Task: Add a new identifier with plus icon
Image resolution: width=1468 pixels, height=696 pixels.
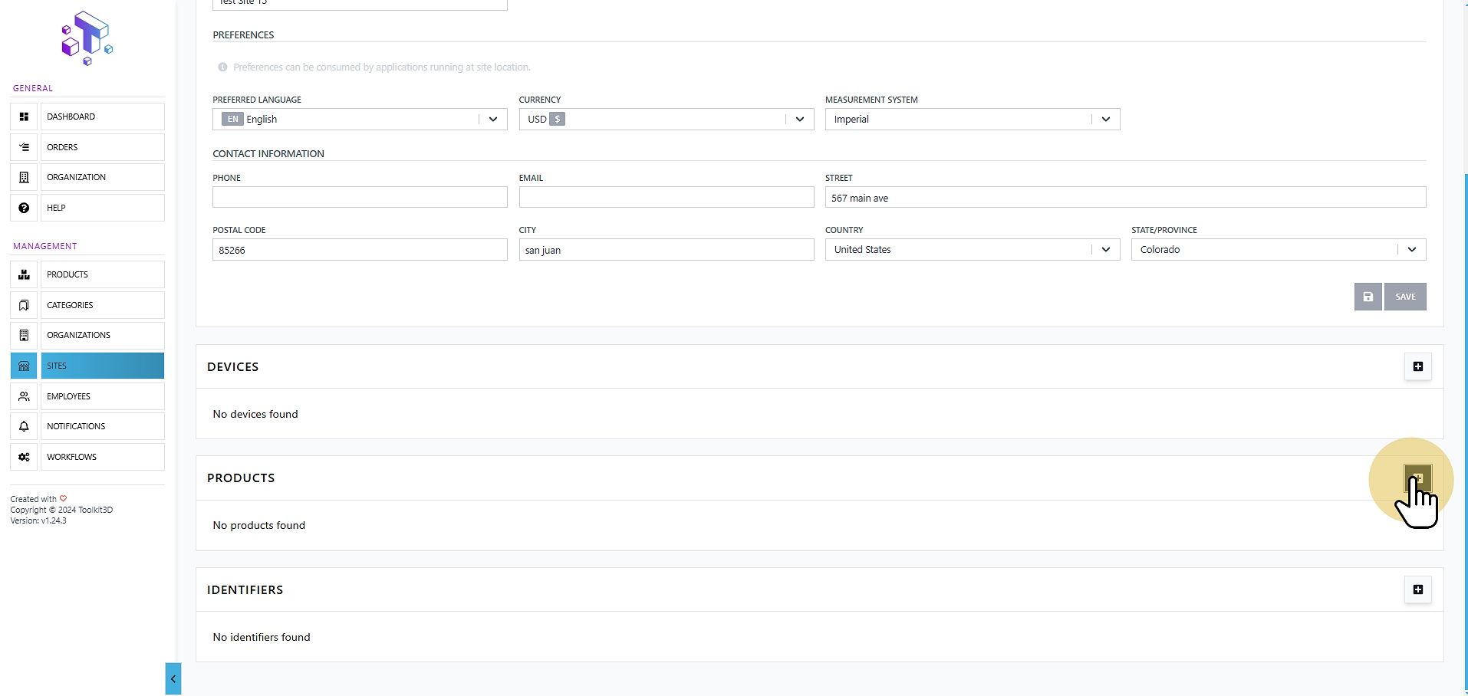Action: [x=1417, y=589]
